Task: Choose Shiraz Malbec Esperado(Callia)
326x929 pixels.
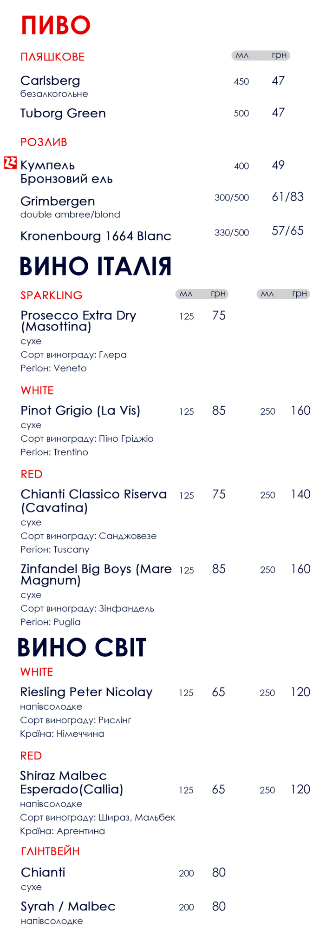Action: [72, 782]
